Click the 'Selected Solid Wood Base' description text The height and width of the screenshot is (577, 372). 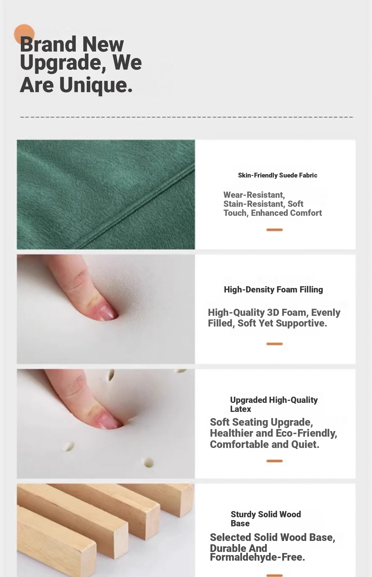point(272,547)
